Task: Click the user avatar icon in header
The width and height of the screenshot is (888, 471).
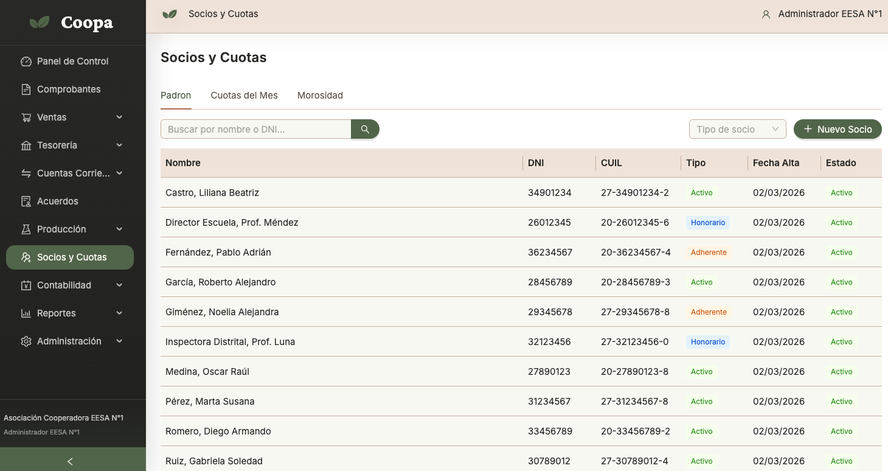Action: pos(766,14)
